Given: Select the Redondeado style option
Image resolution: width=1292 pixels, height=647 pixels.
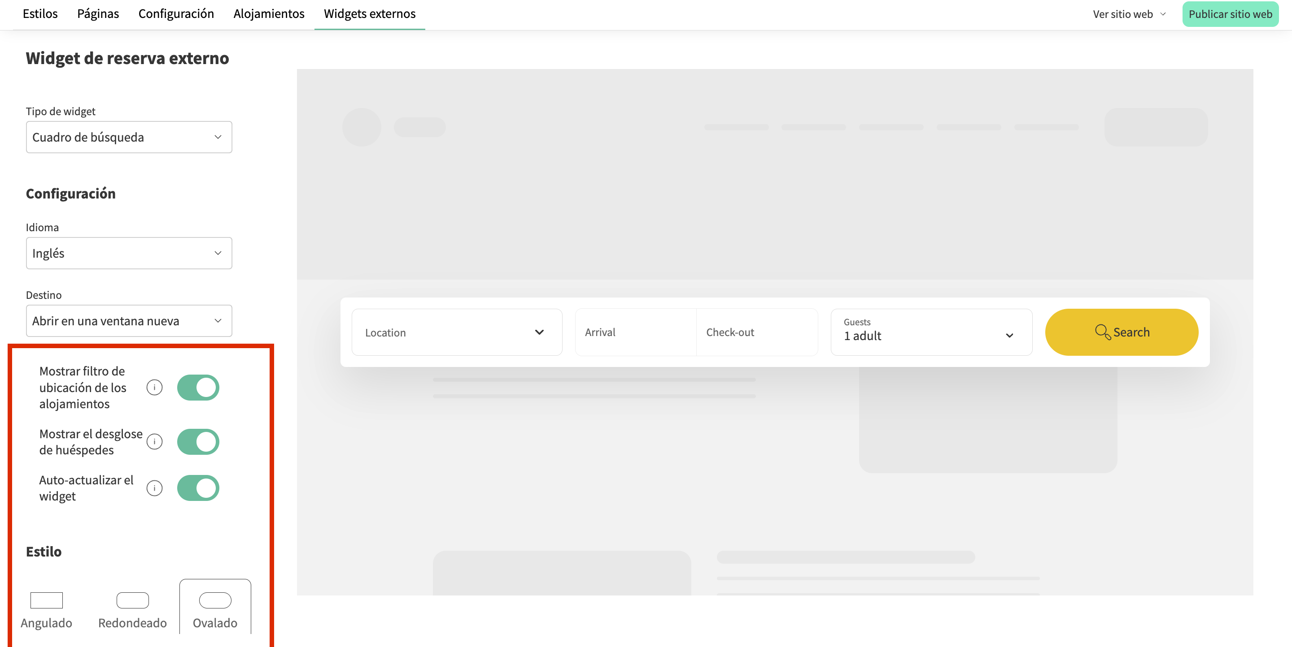Looking at the screenshot, I should pos(132,610).
